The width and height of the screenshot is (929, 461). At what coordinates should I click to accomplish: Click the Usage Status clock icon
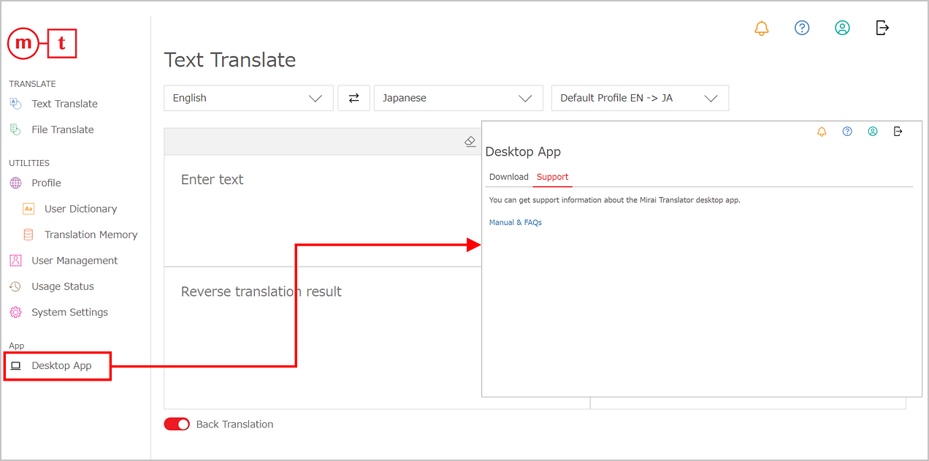coord(15,286)
